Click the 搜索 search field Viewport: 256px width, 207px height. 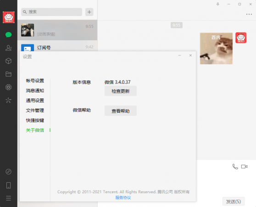pyautogui.click(x=51, y=12)
